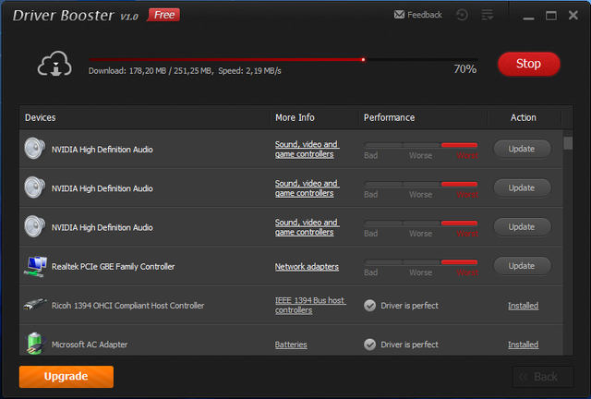591x399 pixels.
Task: Stop the driver download
Action: pos(528,64)
